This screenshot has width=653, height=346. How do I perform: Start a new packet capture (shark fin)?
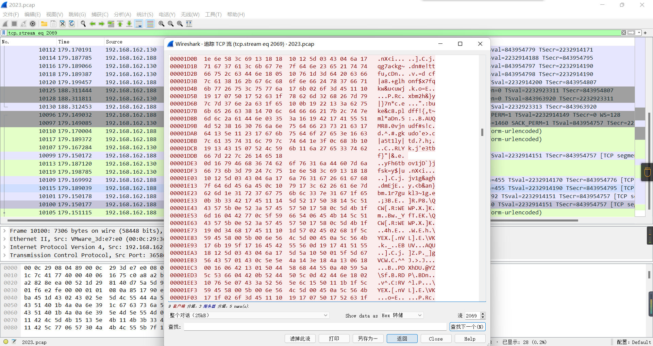(x=5, y=24)
